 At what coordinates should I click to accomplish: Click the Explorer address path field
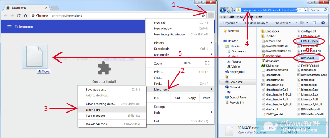(x=269, y=10)
